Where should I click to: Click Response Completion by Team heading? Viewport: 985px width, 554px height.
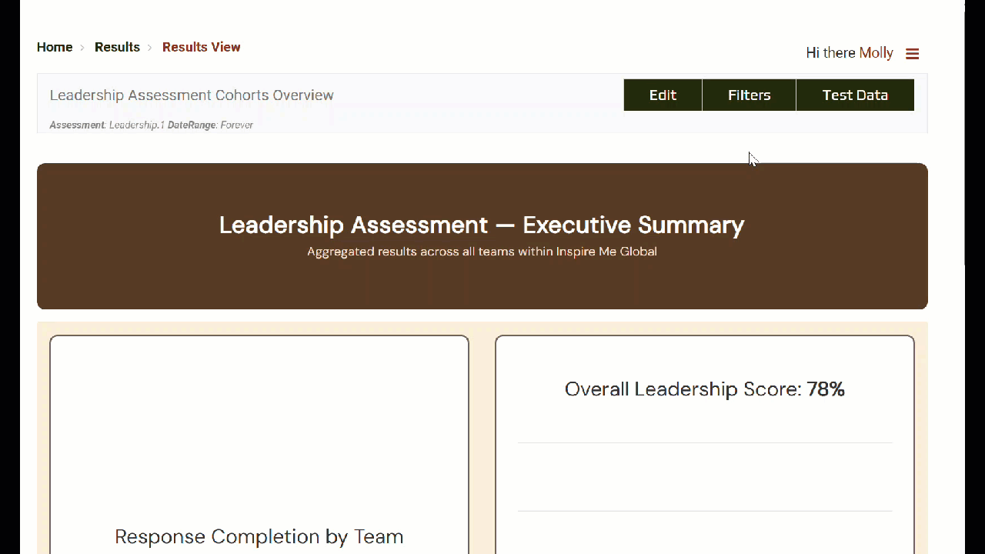click(259, 536)
